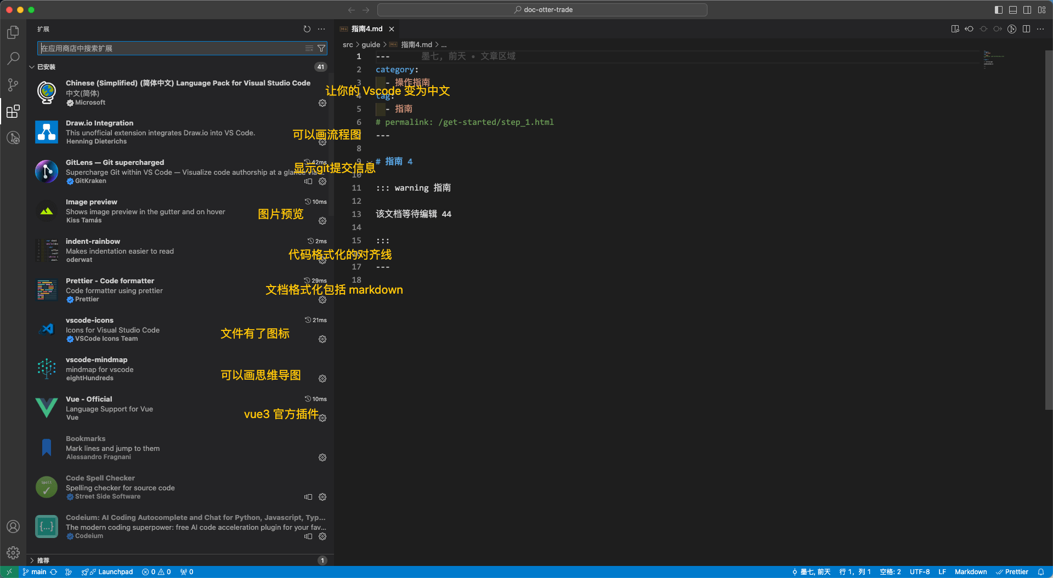The height and width of the screenshot is (578, 1053).
Task: Select the 指南4.md editor tab
Action: (366, 29)
